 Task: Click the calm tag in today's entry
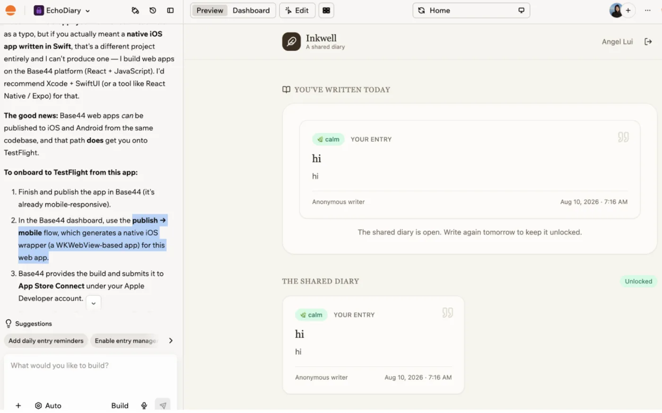click(x=328, y=139)
